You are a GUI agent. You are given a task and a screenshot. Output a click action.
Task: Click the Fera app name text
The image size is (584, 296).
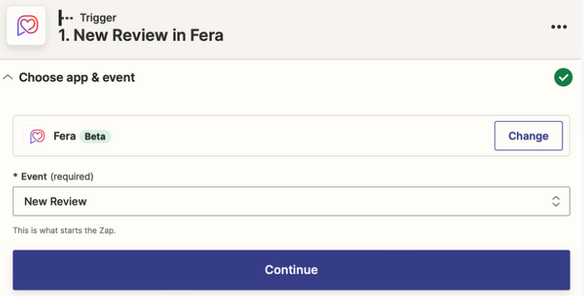click(x=65, y=136)
